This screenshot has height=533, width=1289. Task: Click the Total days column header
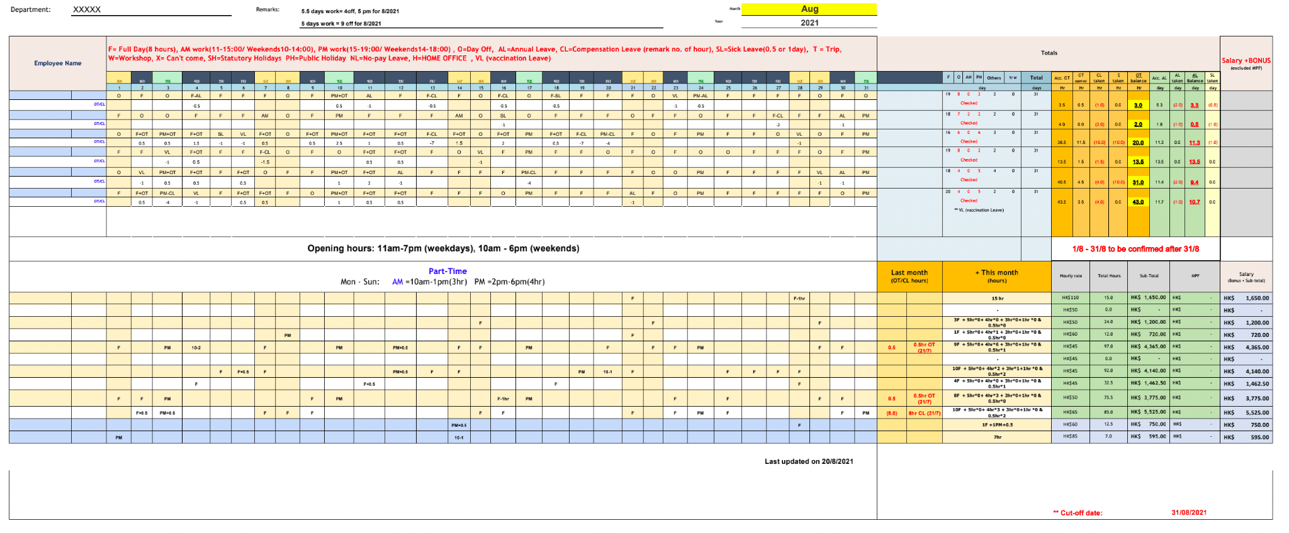(1036, 78)
